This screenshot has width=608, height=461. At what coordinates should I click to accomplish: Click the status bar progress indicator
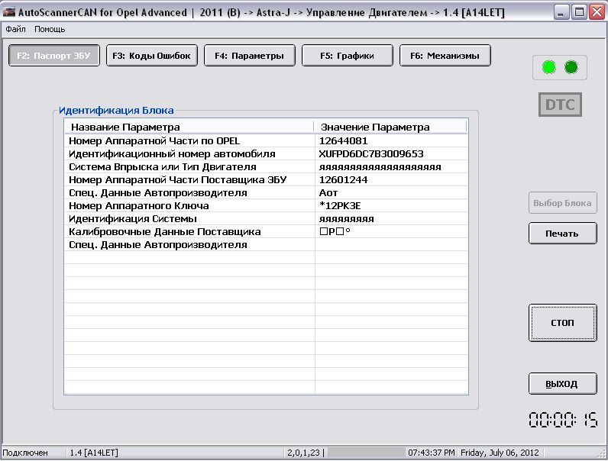pyautogui.click(x=366, y=453)
